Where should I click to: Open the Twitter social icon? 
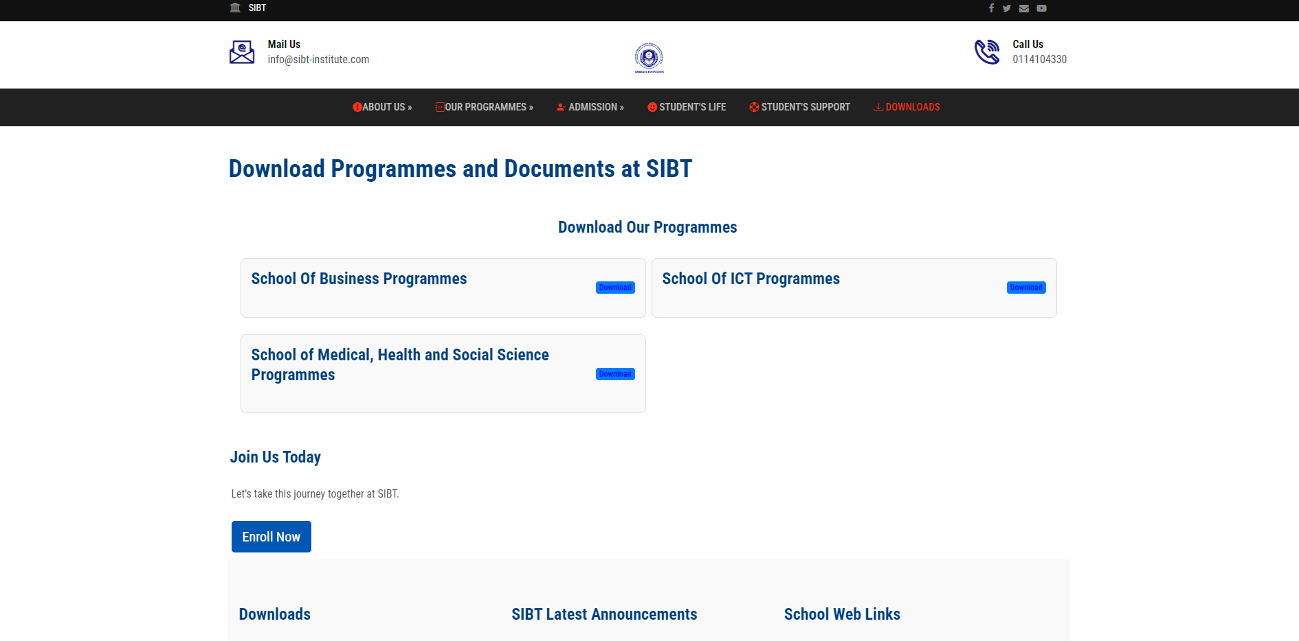(1006, 8)
